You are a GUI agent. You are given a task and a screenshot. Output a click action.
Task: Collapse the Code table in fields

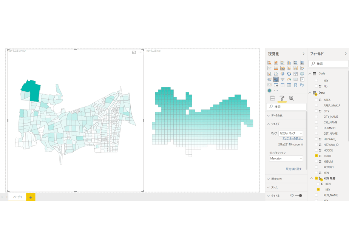click(x=310, y=74)
